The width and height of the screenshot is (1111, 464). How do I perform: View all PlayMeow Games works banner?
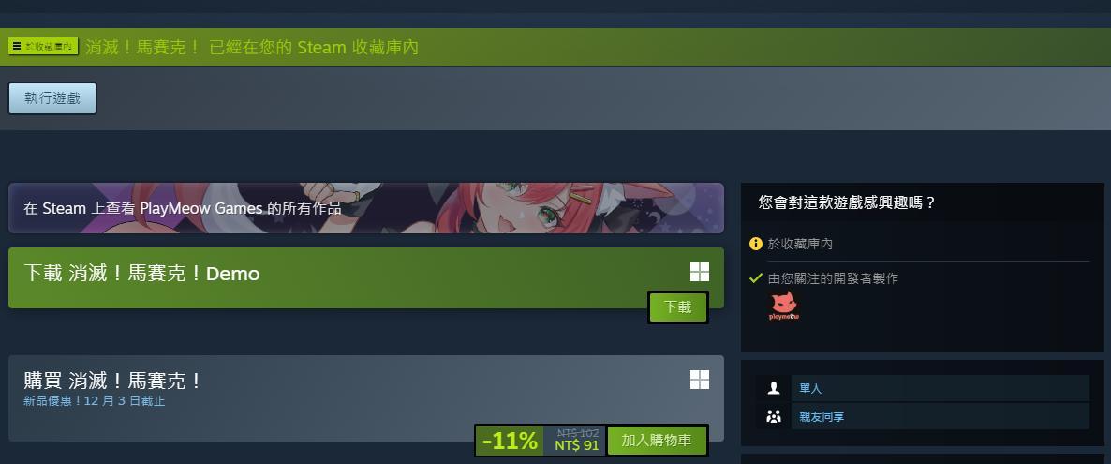[x=366, y=208]
